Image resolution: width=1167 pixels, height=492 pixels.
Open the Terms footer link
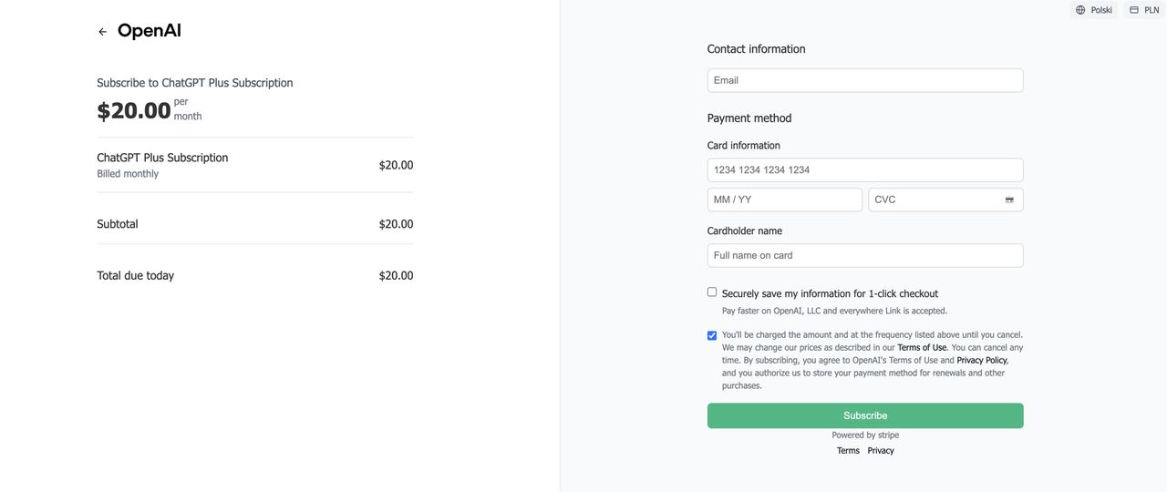848,451
